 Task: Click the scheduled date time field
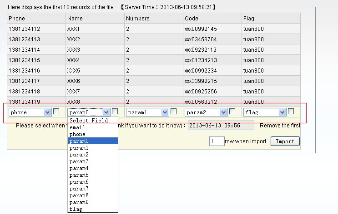pos(221,126)
